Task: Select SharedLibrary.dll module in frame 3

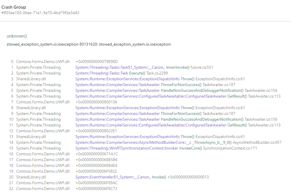Action: click(31, 79)
